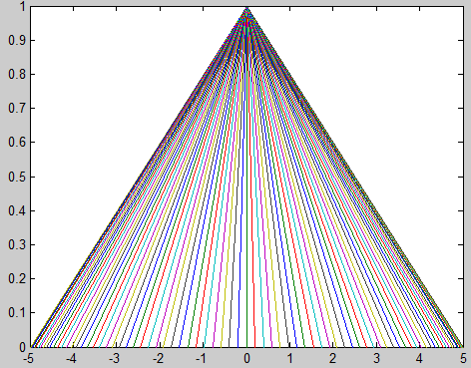Click the x-axis tick label 3
The image size is (471, 368).
376,359
